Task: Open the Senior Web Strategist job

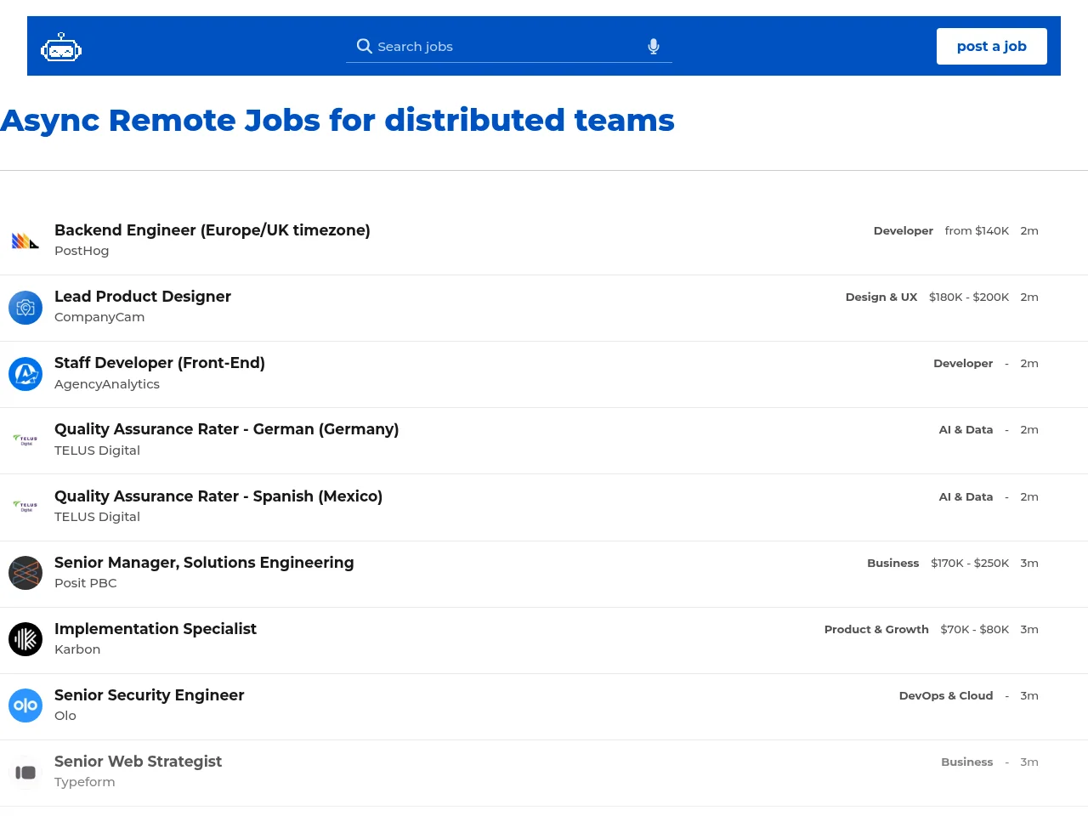Action: tap(138, 762)
